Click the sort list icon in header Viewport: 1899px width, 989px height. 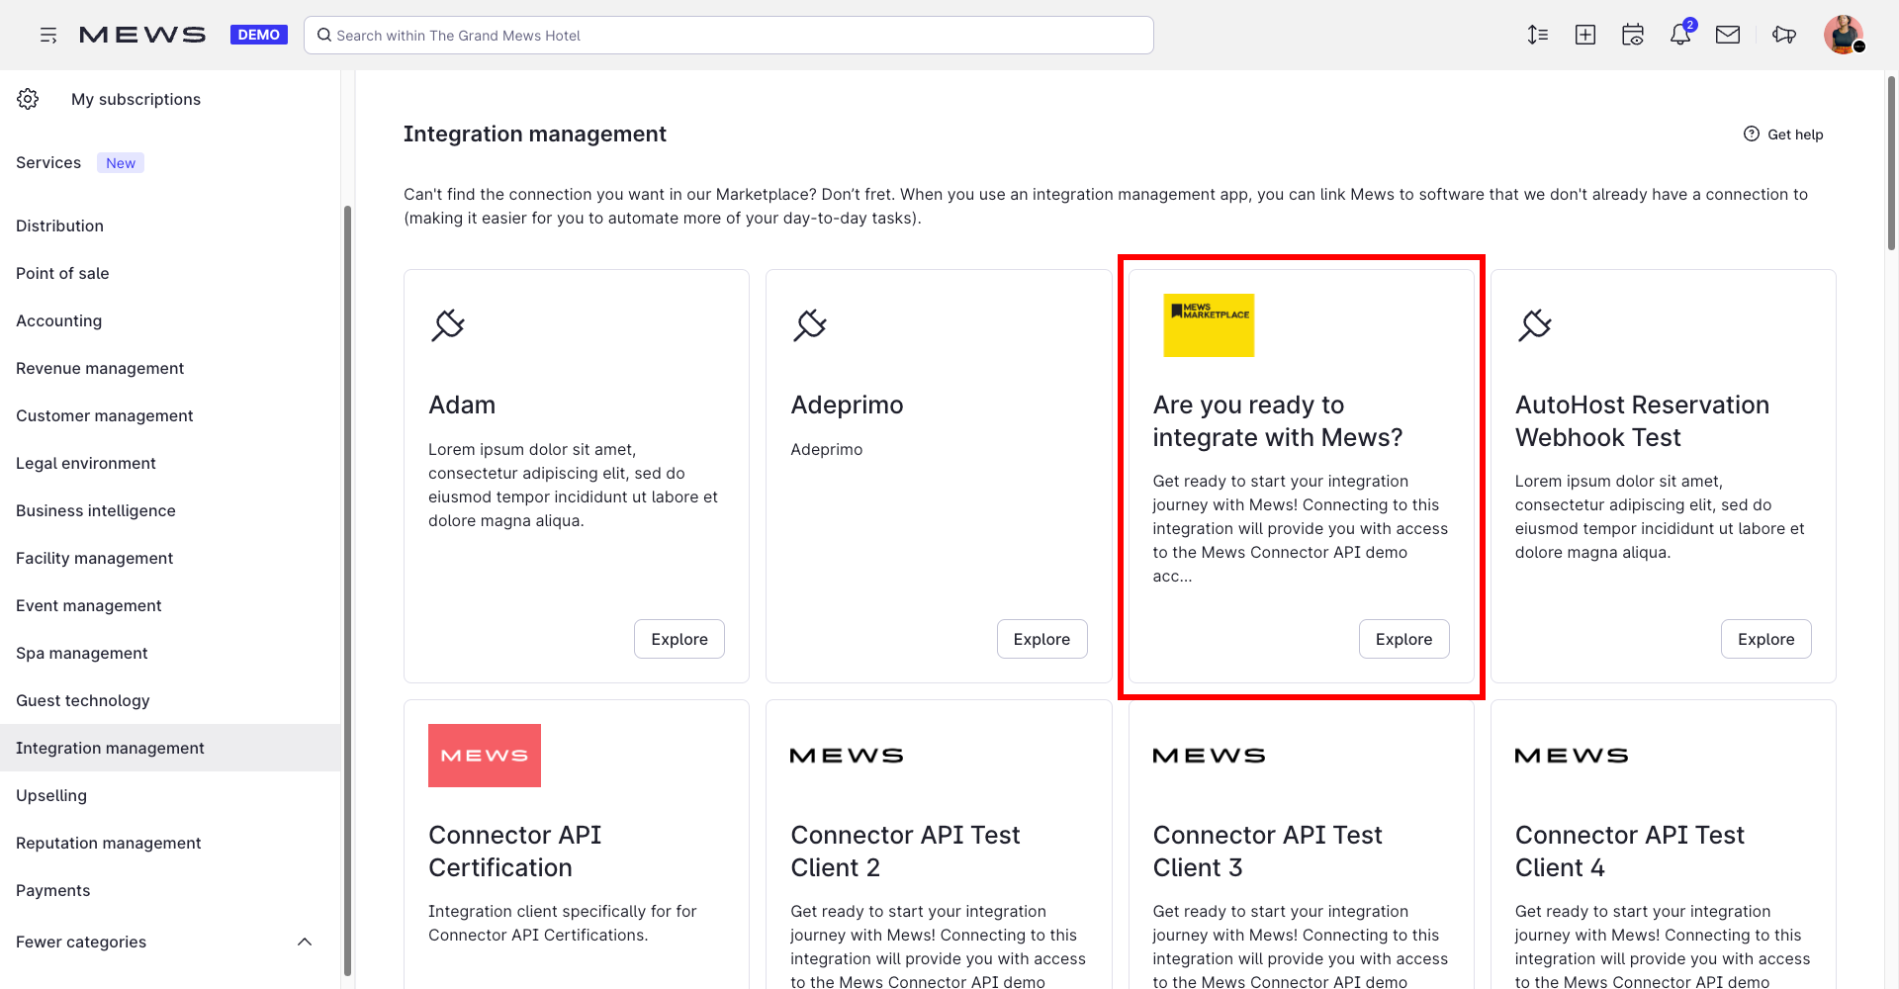click(1537, 36)
